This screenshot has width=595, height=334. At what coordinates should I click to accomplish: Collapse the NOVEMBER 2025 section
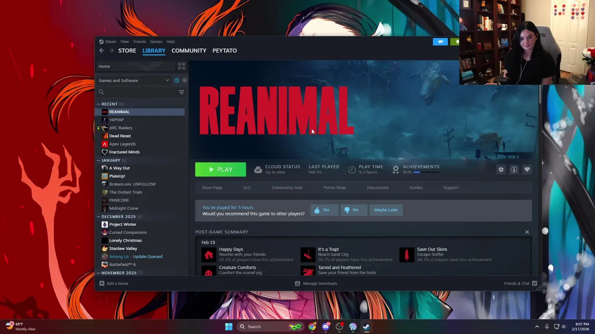coord(99,273)
